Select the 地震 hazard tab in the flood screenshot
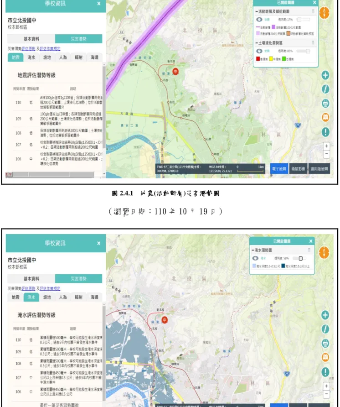 click(x=15, y=297)
